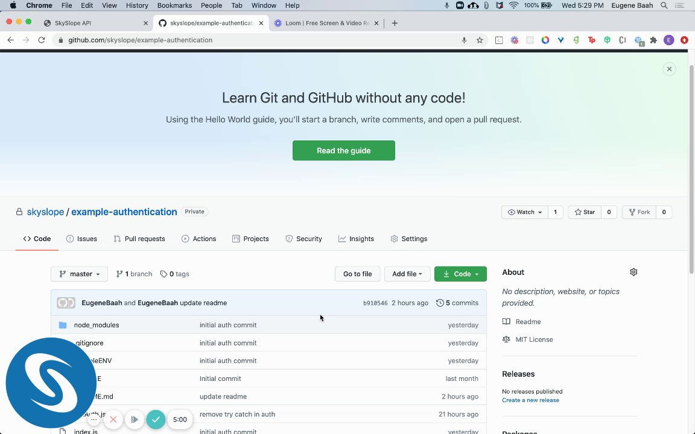
Task: Open the About settings gear
Action: [x=633, y=272]
